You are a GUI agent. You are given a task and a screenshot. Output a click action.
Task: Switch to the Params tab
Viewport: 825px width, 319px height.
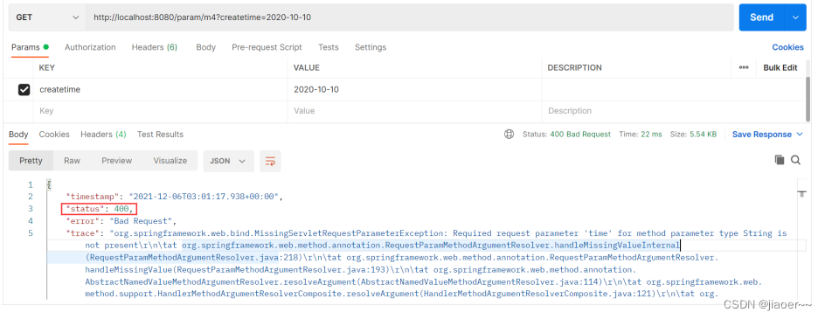30,47
